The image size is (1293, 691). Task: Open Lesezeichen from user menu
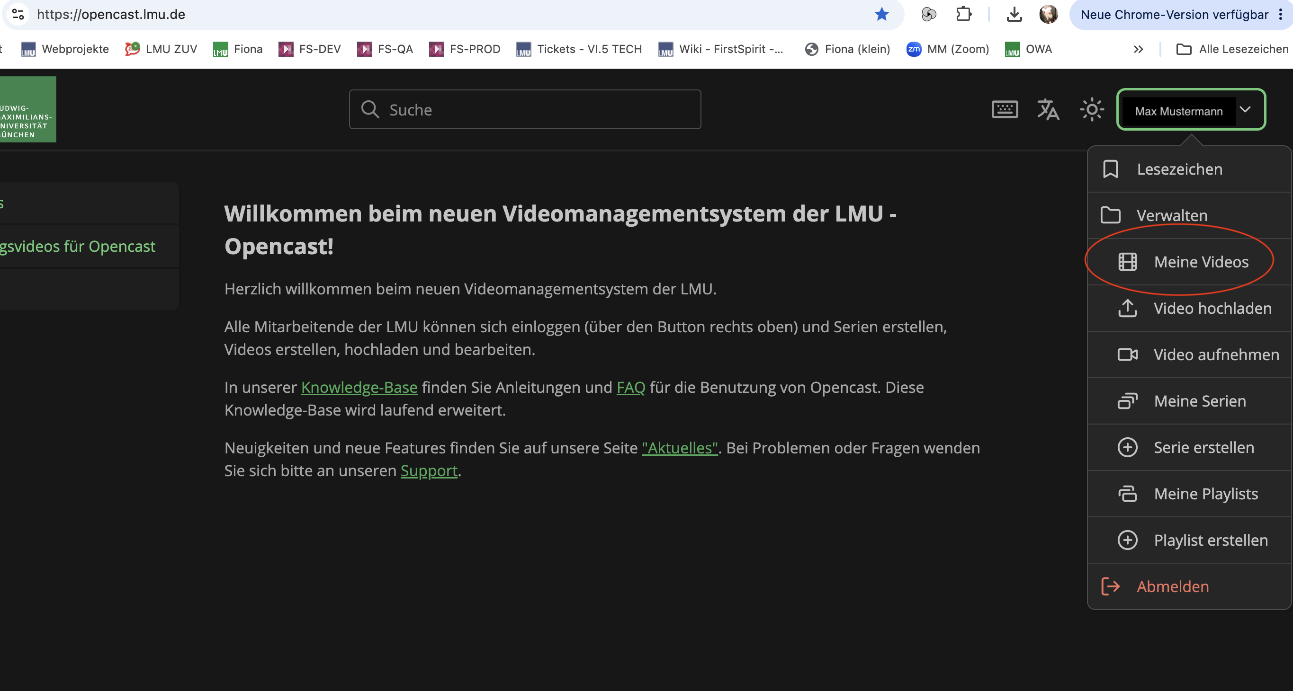point(1189,169)
